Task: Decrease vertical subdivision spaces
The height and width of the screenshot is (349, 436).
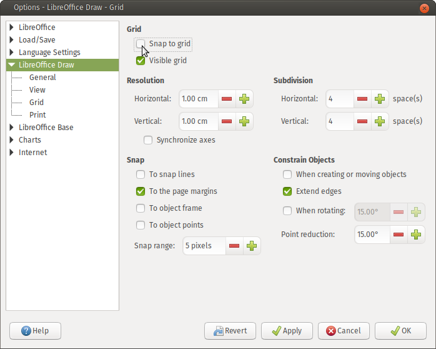Action: pyautogui.click(x=362, y=121)
